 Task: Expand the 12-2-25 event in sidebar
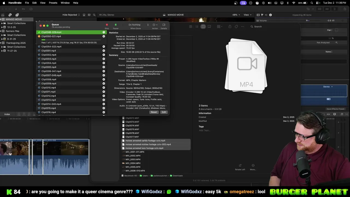coord(2,27)
